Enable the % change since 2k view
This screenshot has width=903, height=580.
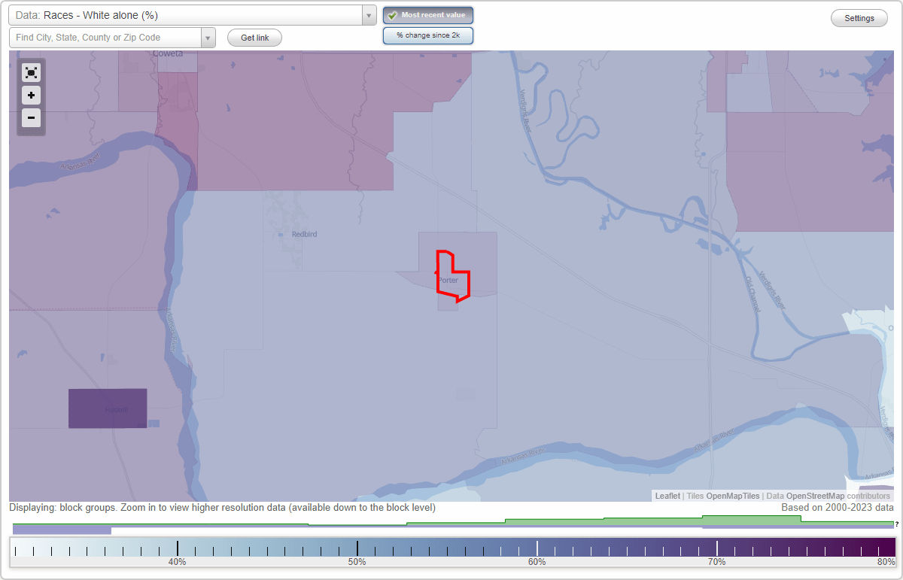tap(428, 35)
